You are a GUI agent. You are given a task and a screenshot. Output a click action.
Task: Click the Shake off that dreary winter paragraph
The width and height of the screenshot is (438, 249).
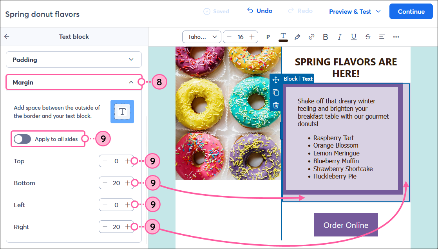click(343, 112)
